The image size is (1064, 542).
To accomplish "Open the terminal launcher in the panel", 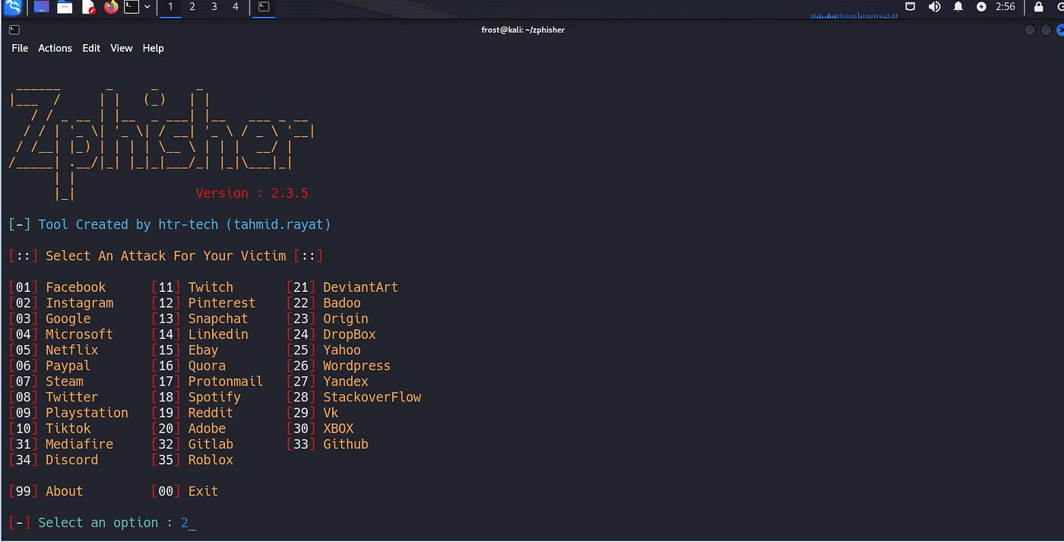I will coord(131,8).
